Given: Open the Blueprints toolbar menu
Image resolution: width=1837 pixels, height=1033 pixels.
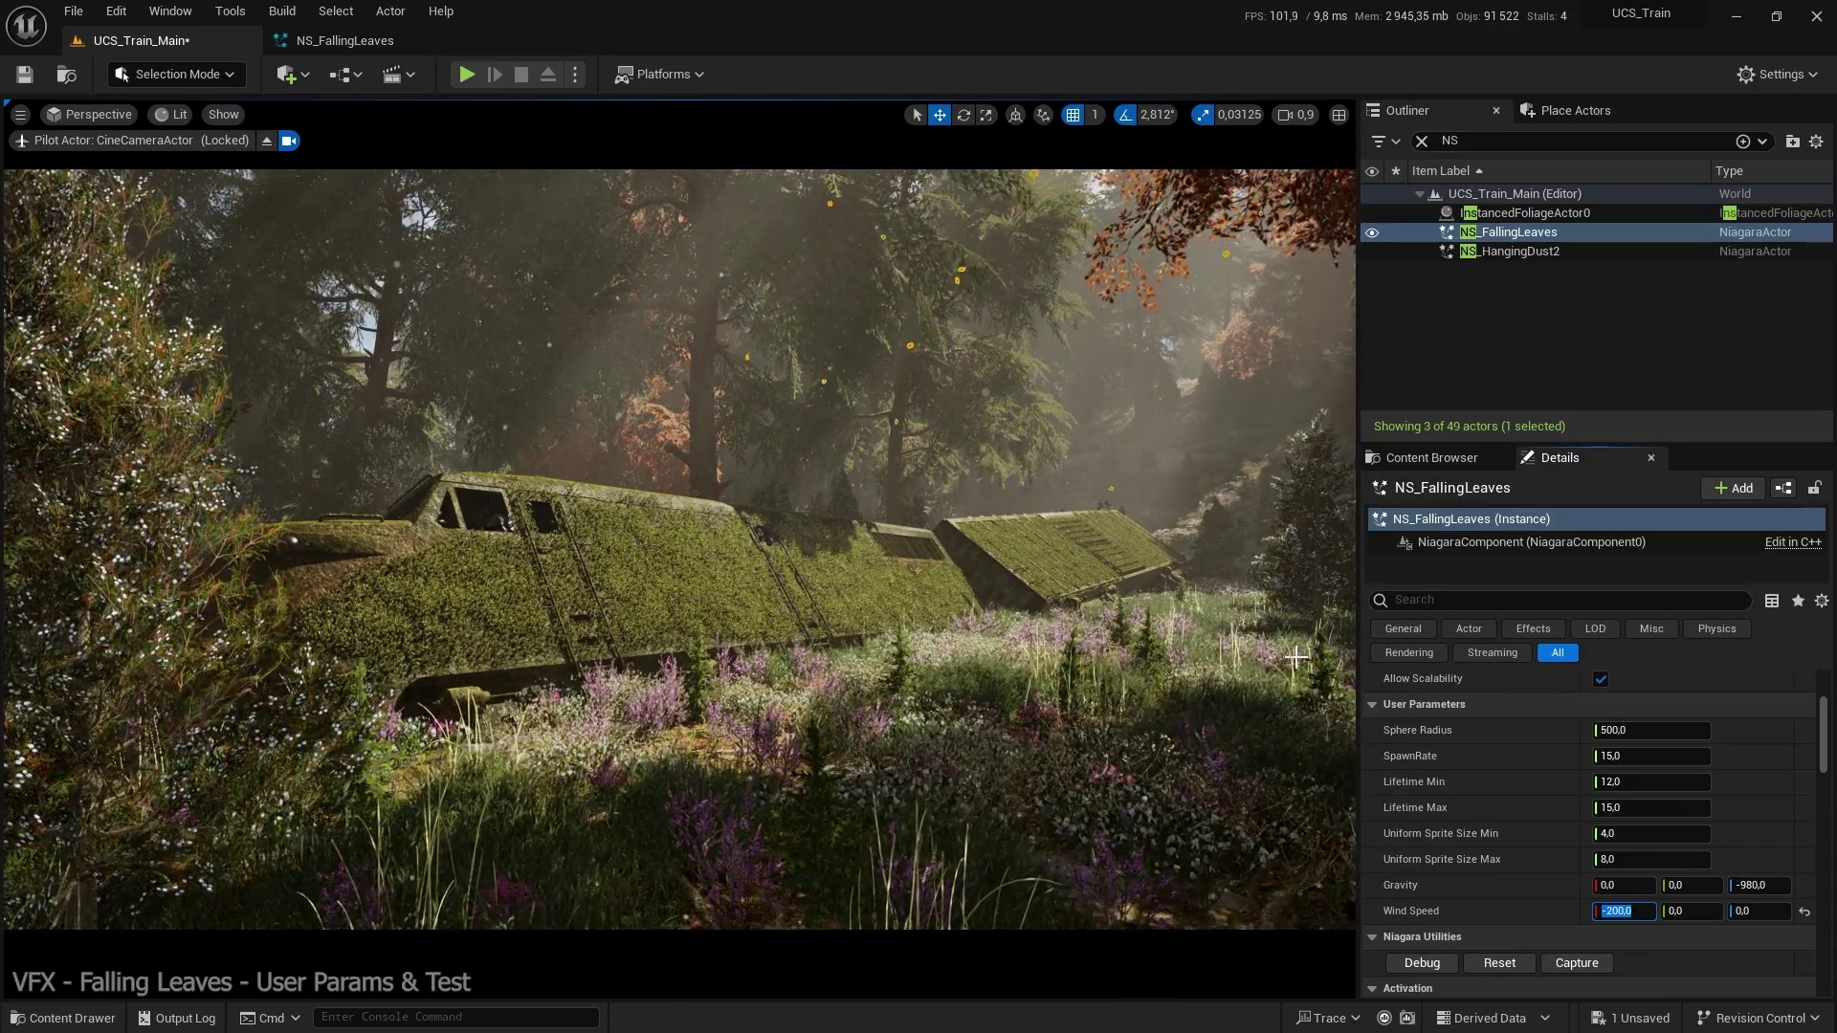Looking at the screenshot, I should [x=344, y=75].
